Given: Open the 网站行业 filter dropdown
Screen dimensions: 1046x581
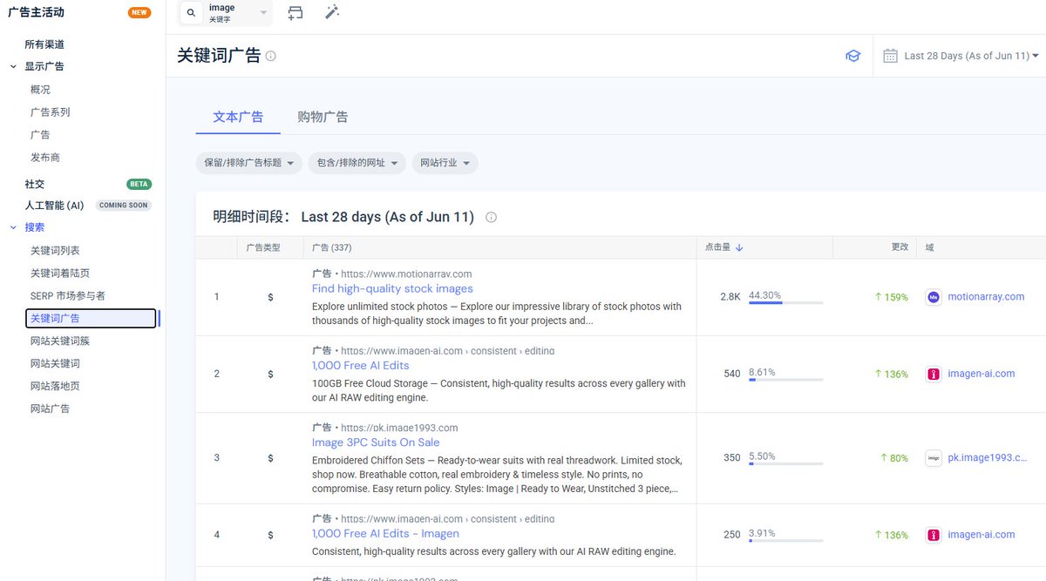Looking at the screenshot, I should point(445,163).
